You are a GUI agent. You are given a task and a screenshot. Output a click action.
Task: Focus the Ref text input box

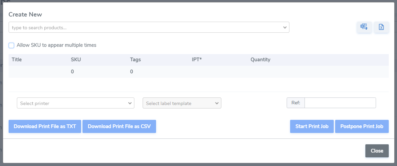pos(340,103)
